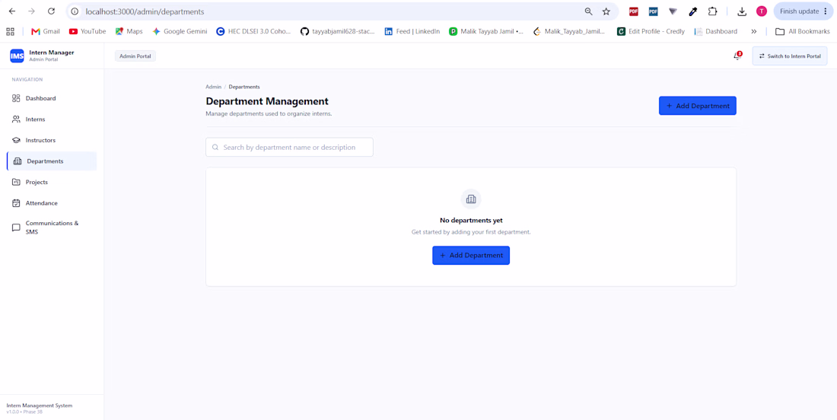837x420 pixels.
Task: Open Attendance in sidebar
Action: point(52,203)
